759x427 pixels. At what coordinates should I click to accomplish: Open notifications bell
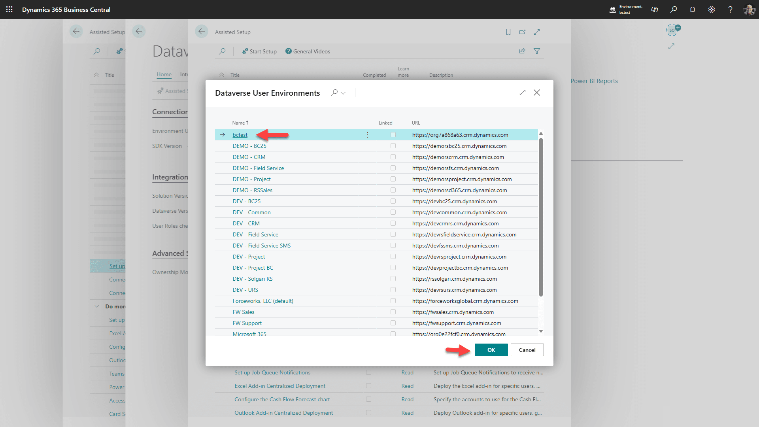(x=693, y=9)
